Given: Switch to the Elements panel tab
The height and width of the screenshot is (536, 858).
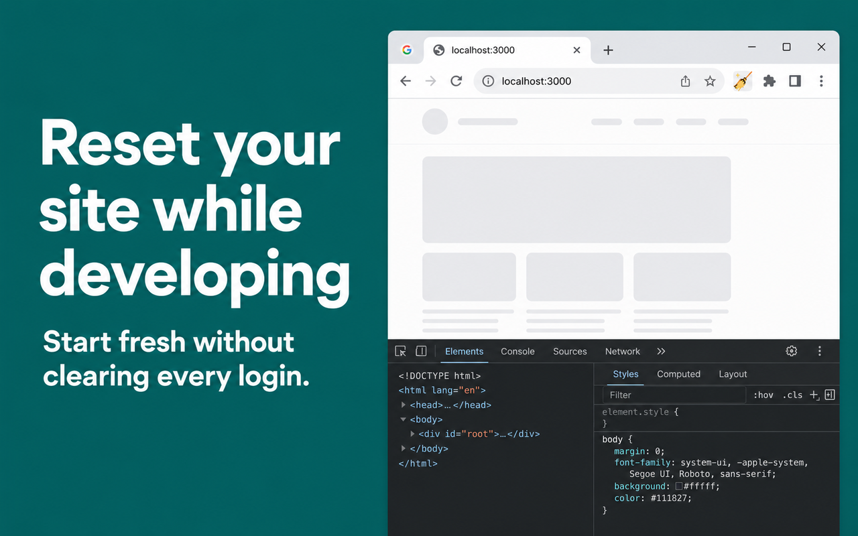Looking at the screenshot, I should click(464, 351).
